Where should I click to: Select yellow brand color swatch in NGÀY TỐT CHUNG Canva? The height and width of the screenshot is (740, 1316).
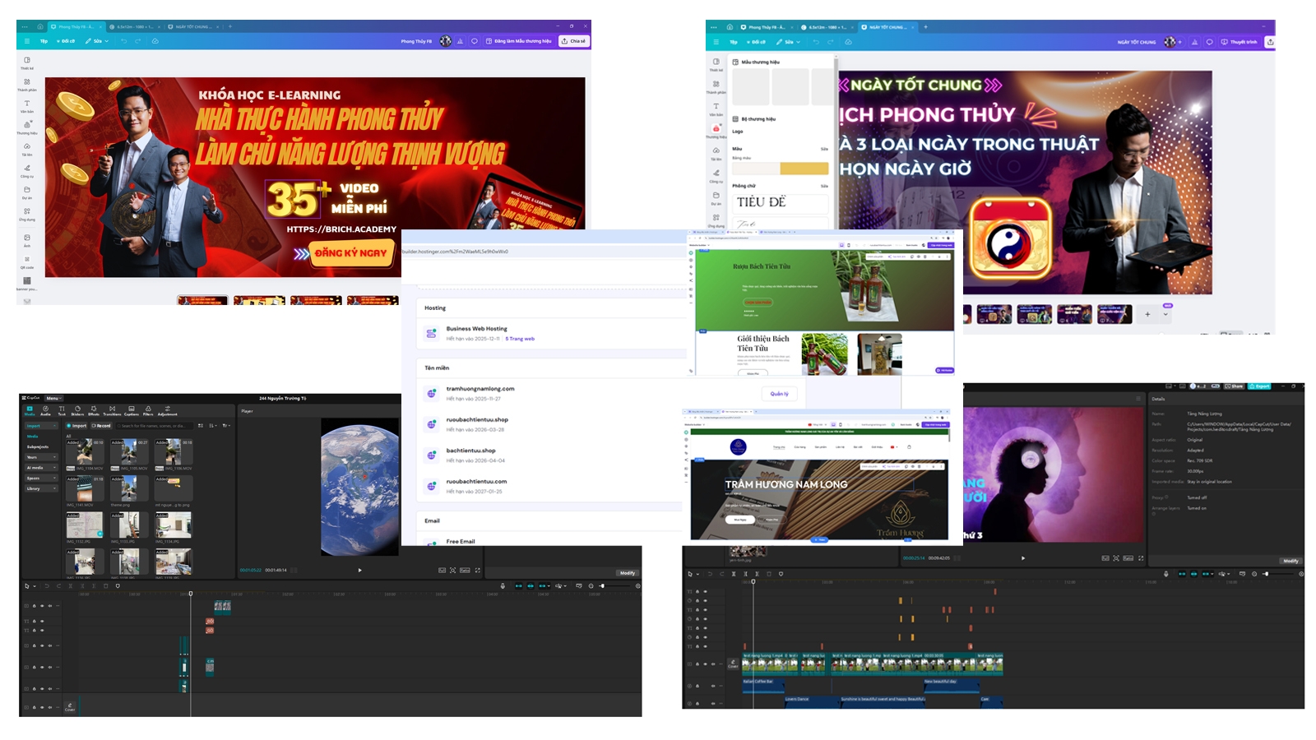[804, 169]
